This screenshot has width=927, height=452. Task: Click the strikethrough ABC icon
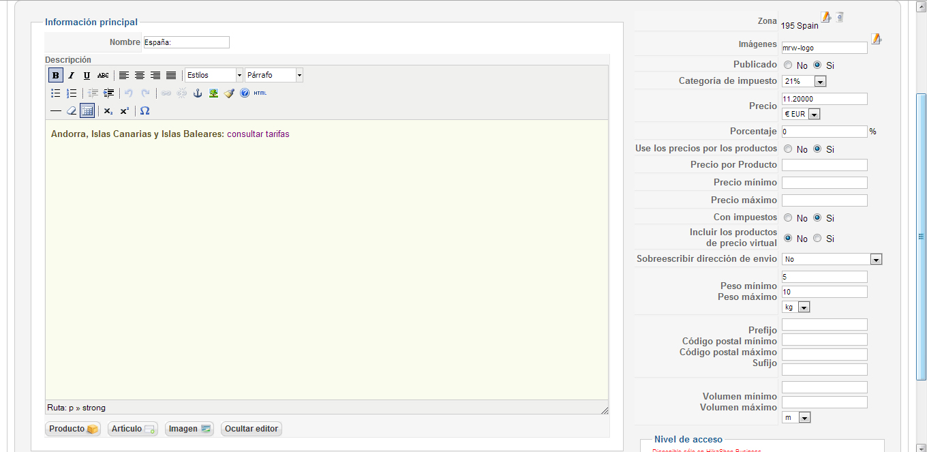coord(103,75)
